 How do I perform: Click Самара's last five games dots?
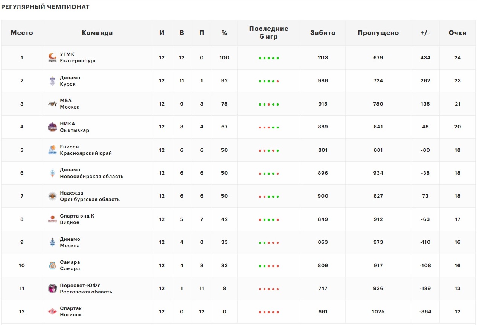(x=269, y=266)
